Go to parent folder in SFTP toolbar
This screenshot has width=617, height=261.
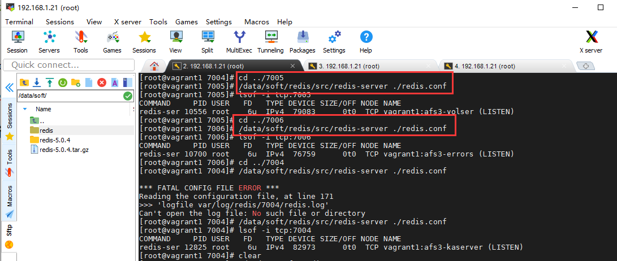24,82
